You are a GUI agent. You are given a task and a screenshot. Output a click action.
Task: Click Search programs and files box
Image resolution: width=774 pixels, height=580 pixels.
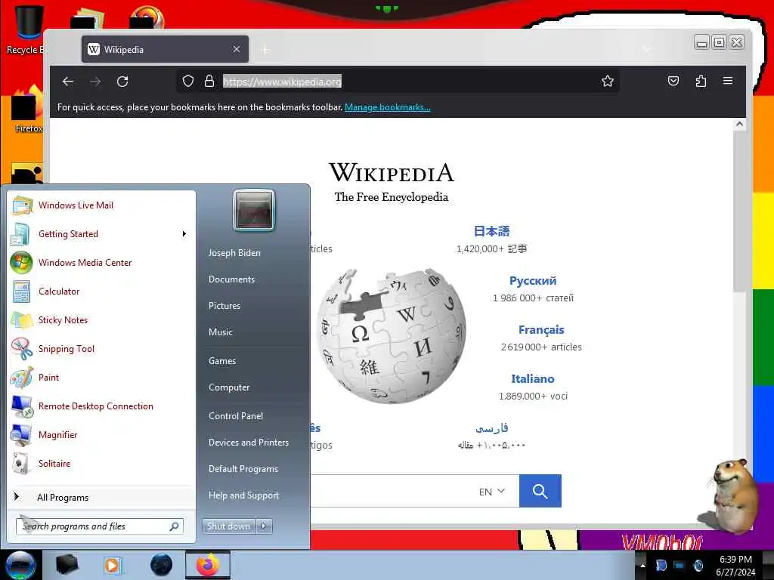[x=99, y=526]
